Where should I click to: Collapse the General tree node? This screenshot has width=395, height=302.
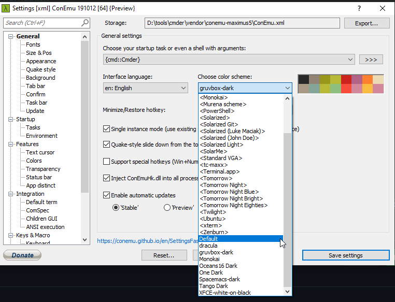click(10, 36)
